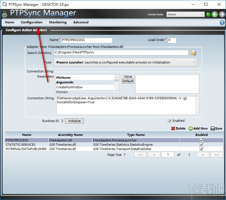Sort by the Assembly Name column header
Viewport: 226px width, 200px height.
[70, 135]
